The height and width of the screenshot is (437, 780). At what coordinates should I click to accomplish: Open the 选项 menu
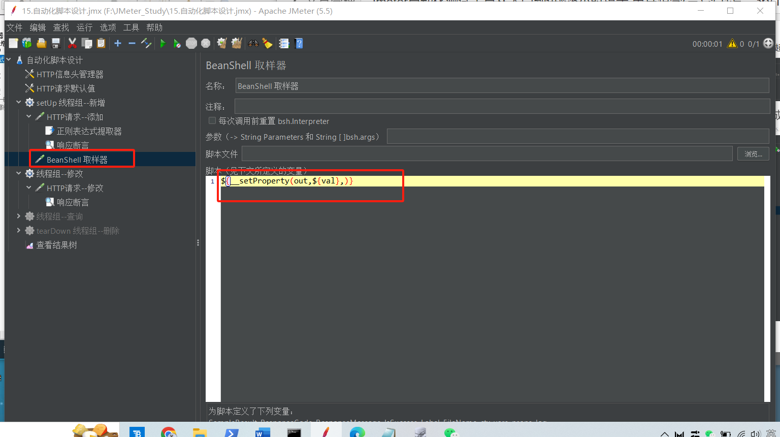click(x=108, y=27)
